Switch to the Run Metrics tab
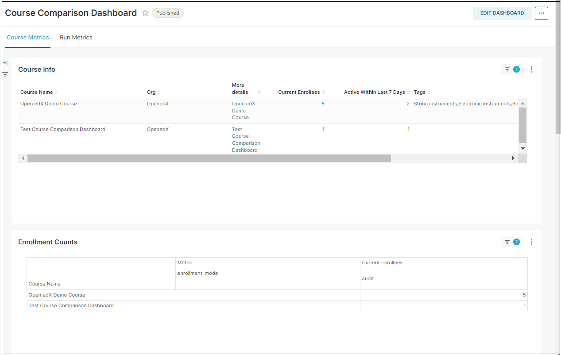The height and width of the screenshot is (355, 561). click(x=76, y=37)
